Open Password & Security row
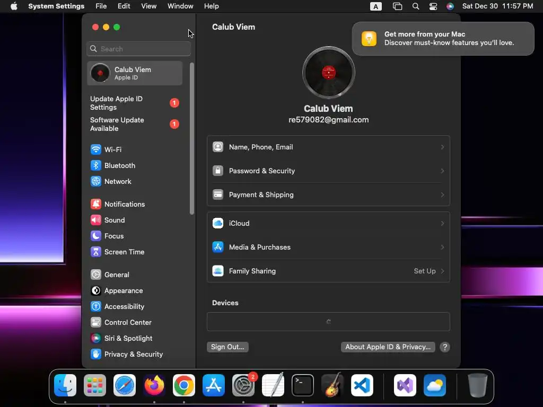This screenshot has height=407, width=543. 328,171
